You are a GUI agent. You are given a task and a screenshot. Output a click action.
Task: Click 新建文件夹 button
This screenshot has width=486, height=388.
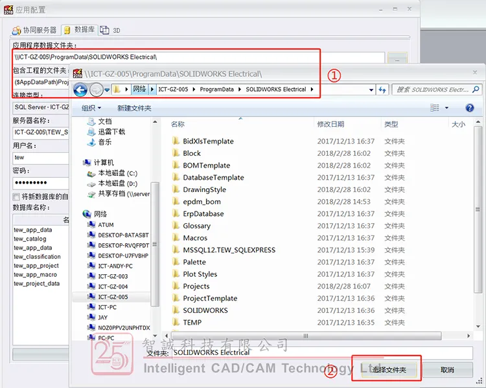pyautogui.click(x=134, y=108)
